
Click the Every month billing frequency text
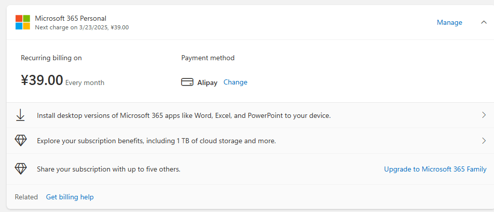tap(85, 83)
